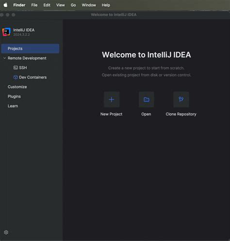Open the Help menu
Image resolution: width=230 pixels, height=241 pixels.
pyautogui.click(x=106, y=5)
